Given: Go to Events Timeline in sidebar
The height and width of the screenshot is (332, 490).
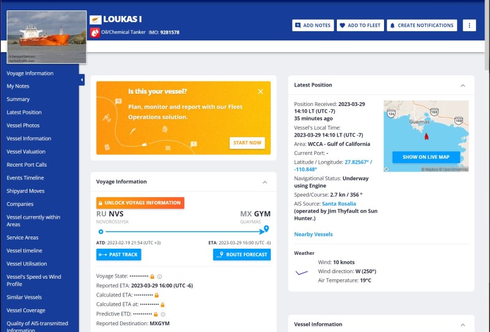Looking at the screenshot, I should [x=25, y=178].
